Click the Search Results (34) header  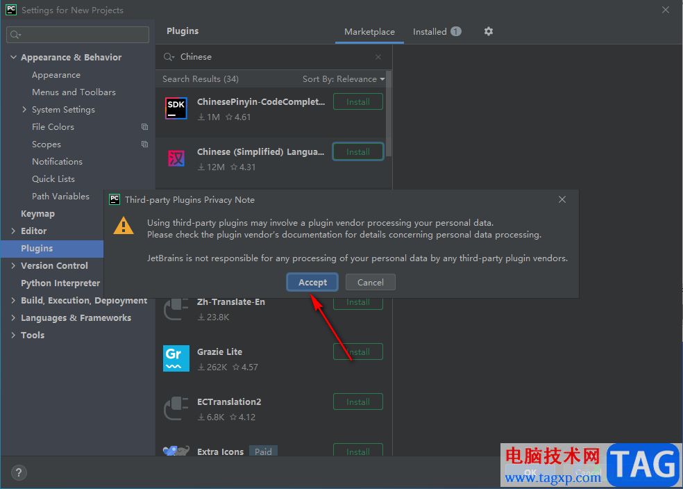click(x=201, y=79)
